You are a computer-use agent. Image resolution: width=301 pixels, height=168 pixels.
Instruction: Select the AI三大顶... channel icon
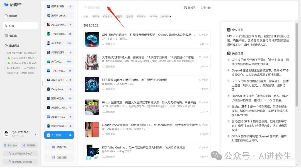coord(48,71)
